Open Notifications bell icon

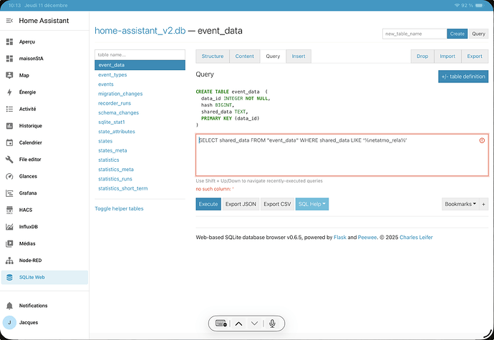[9, 306]
